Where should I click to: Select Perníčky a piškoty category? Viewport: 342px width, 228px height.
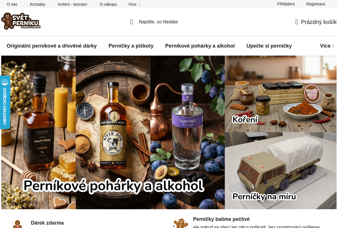pyautogui.click(x=131, y=46)
